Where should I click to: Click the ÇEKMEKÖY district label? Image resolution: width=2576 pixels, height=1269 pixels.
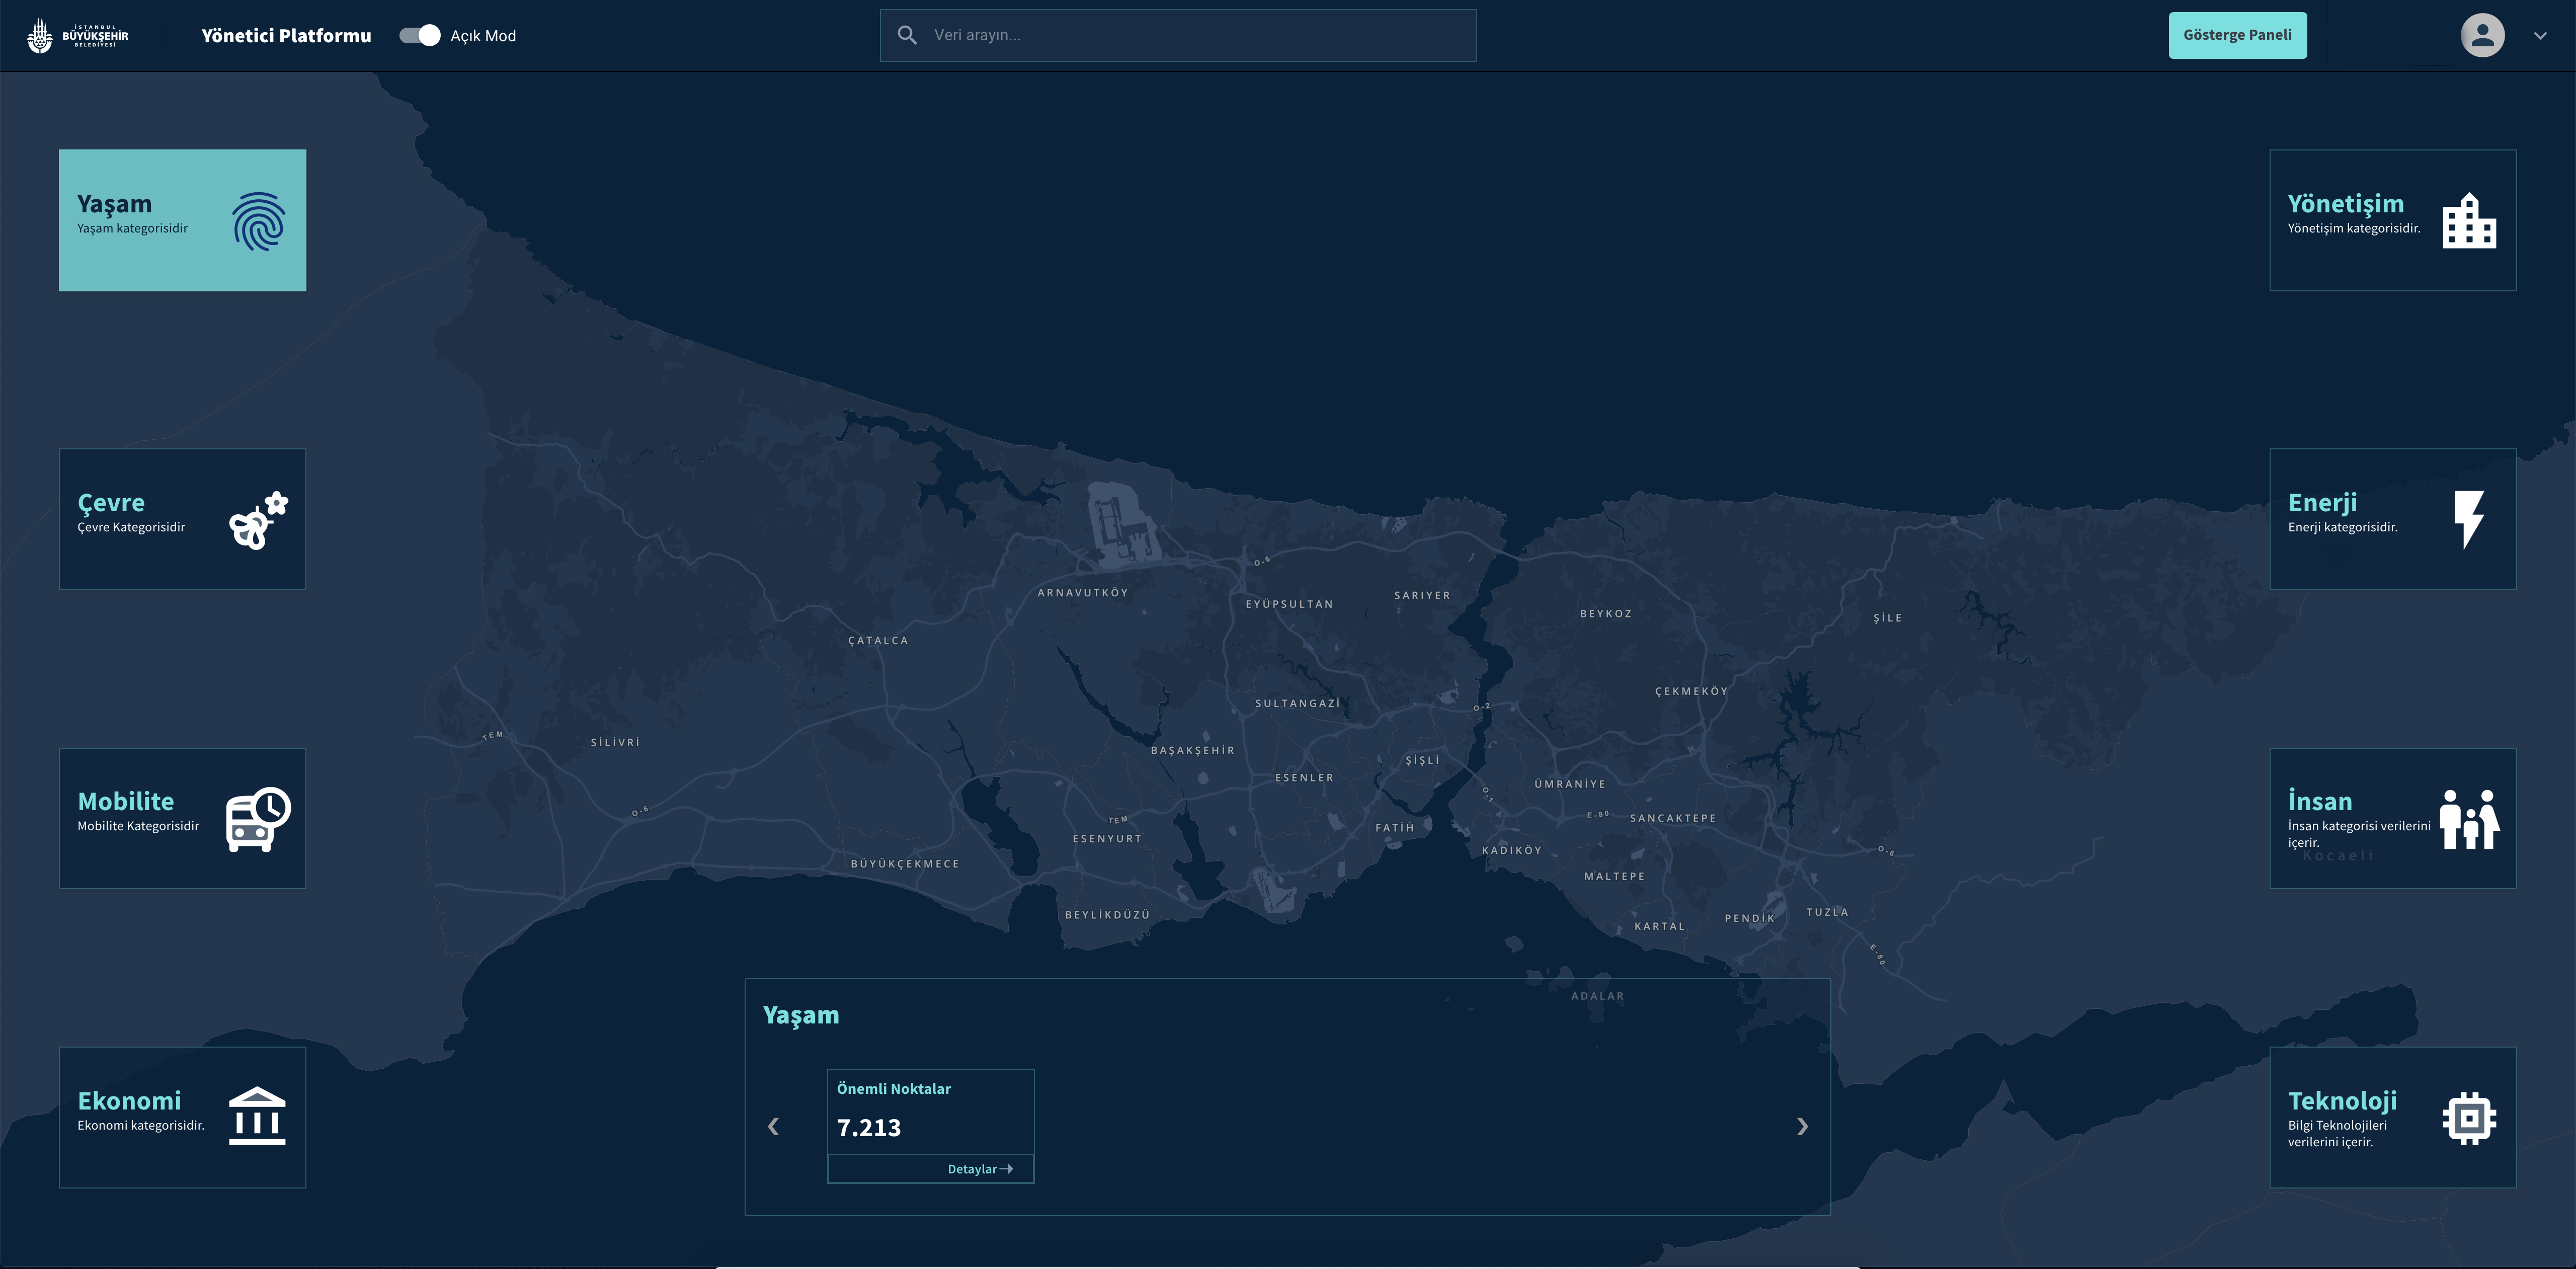click(x=1691, y=692)
